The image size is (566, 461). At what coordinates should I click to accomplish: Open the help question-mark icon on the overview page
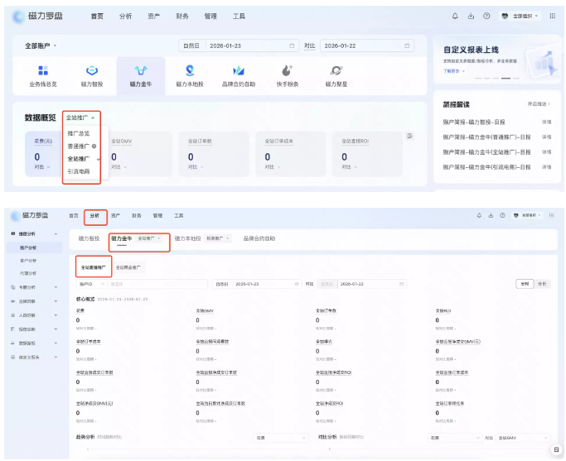click(x=486, y=16)
